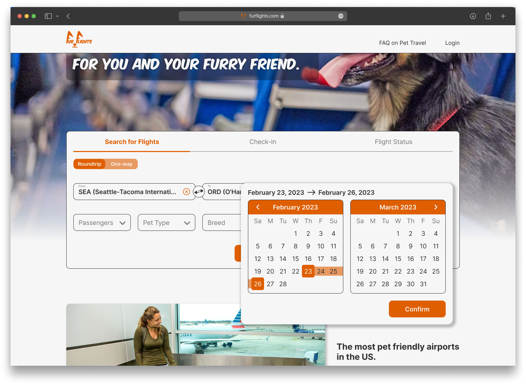This screenshot has width=526, height=385.
Task: Open a new browser tab
Action: pos(503,16)
